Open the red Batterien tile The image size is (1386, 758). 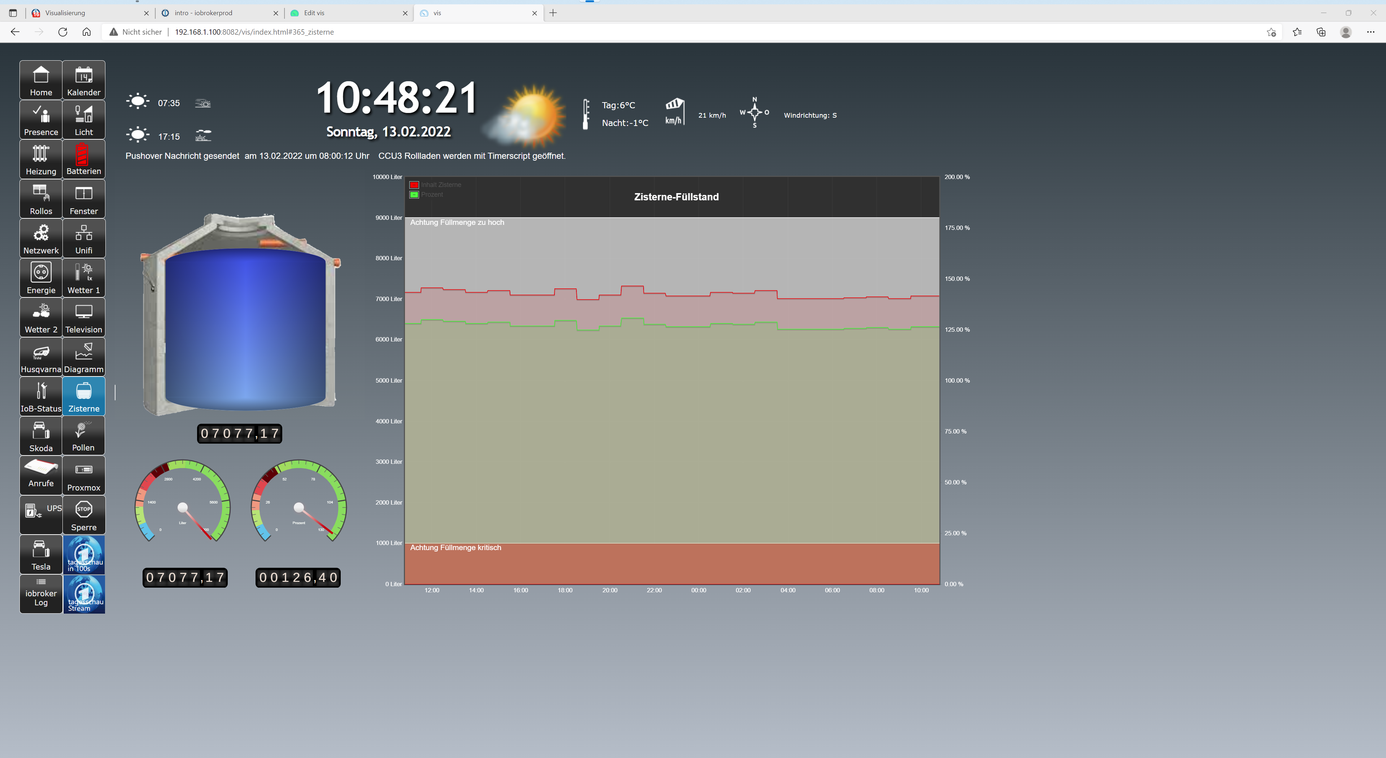83,159
